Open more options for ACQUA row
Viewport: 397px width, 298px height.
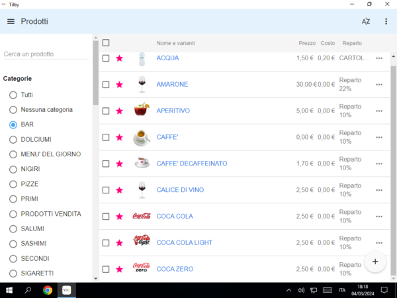pyautogui.click(x=379, y=58)
